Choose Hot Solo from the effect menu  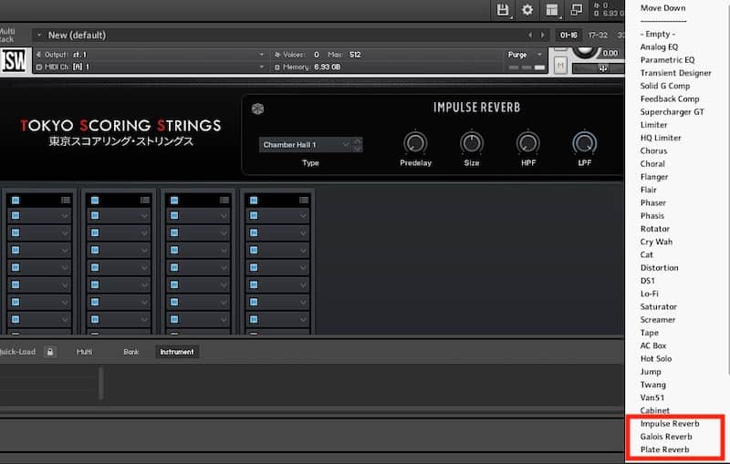point(655,359)
